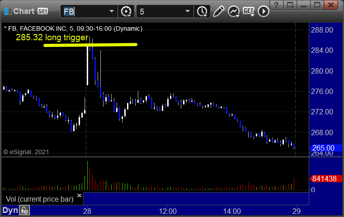Click the interval field showing 5
The width and height of the screenshot is (344, 217).
point(160,11)
